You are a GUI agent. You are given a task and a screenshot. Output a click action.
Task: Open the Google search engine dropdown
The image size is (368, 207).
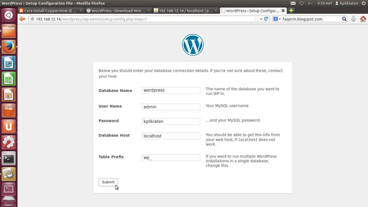(277, 19)
